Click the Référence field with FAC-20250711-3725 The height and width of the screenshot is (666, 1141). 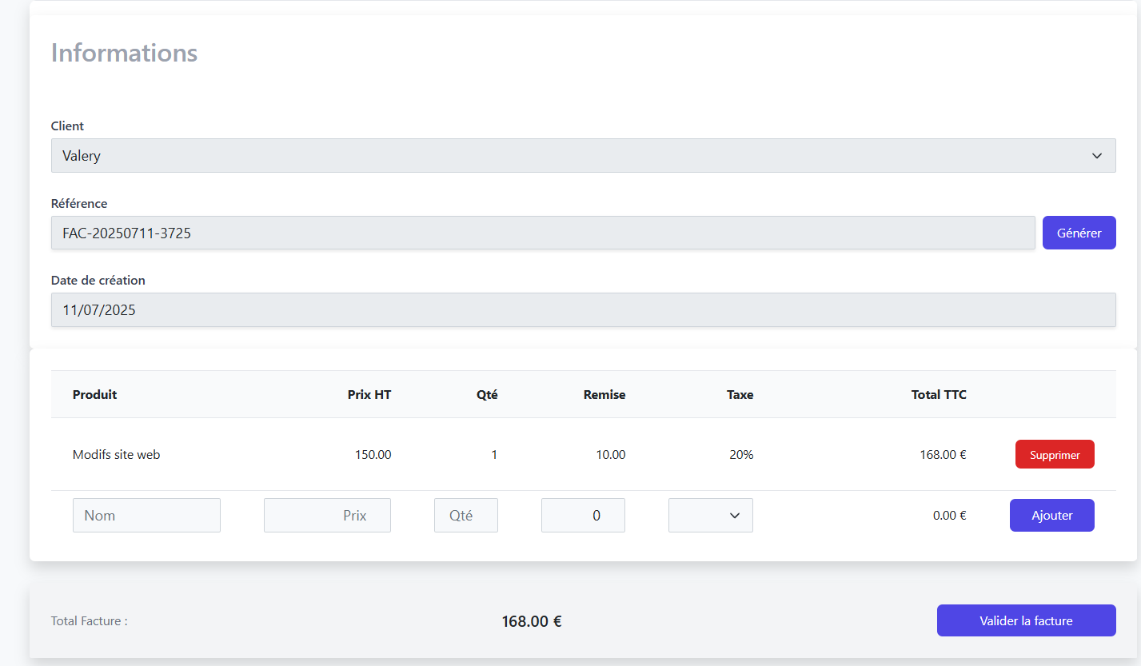pyautogui.click(x=542, y=233)
